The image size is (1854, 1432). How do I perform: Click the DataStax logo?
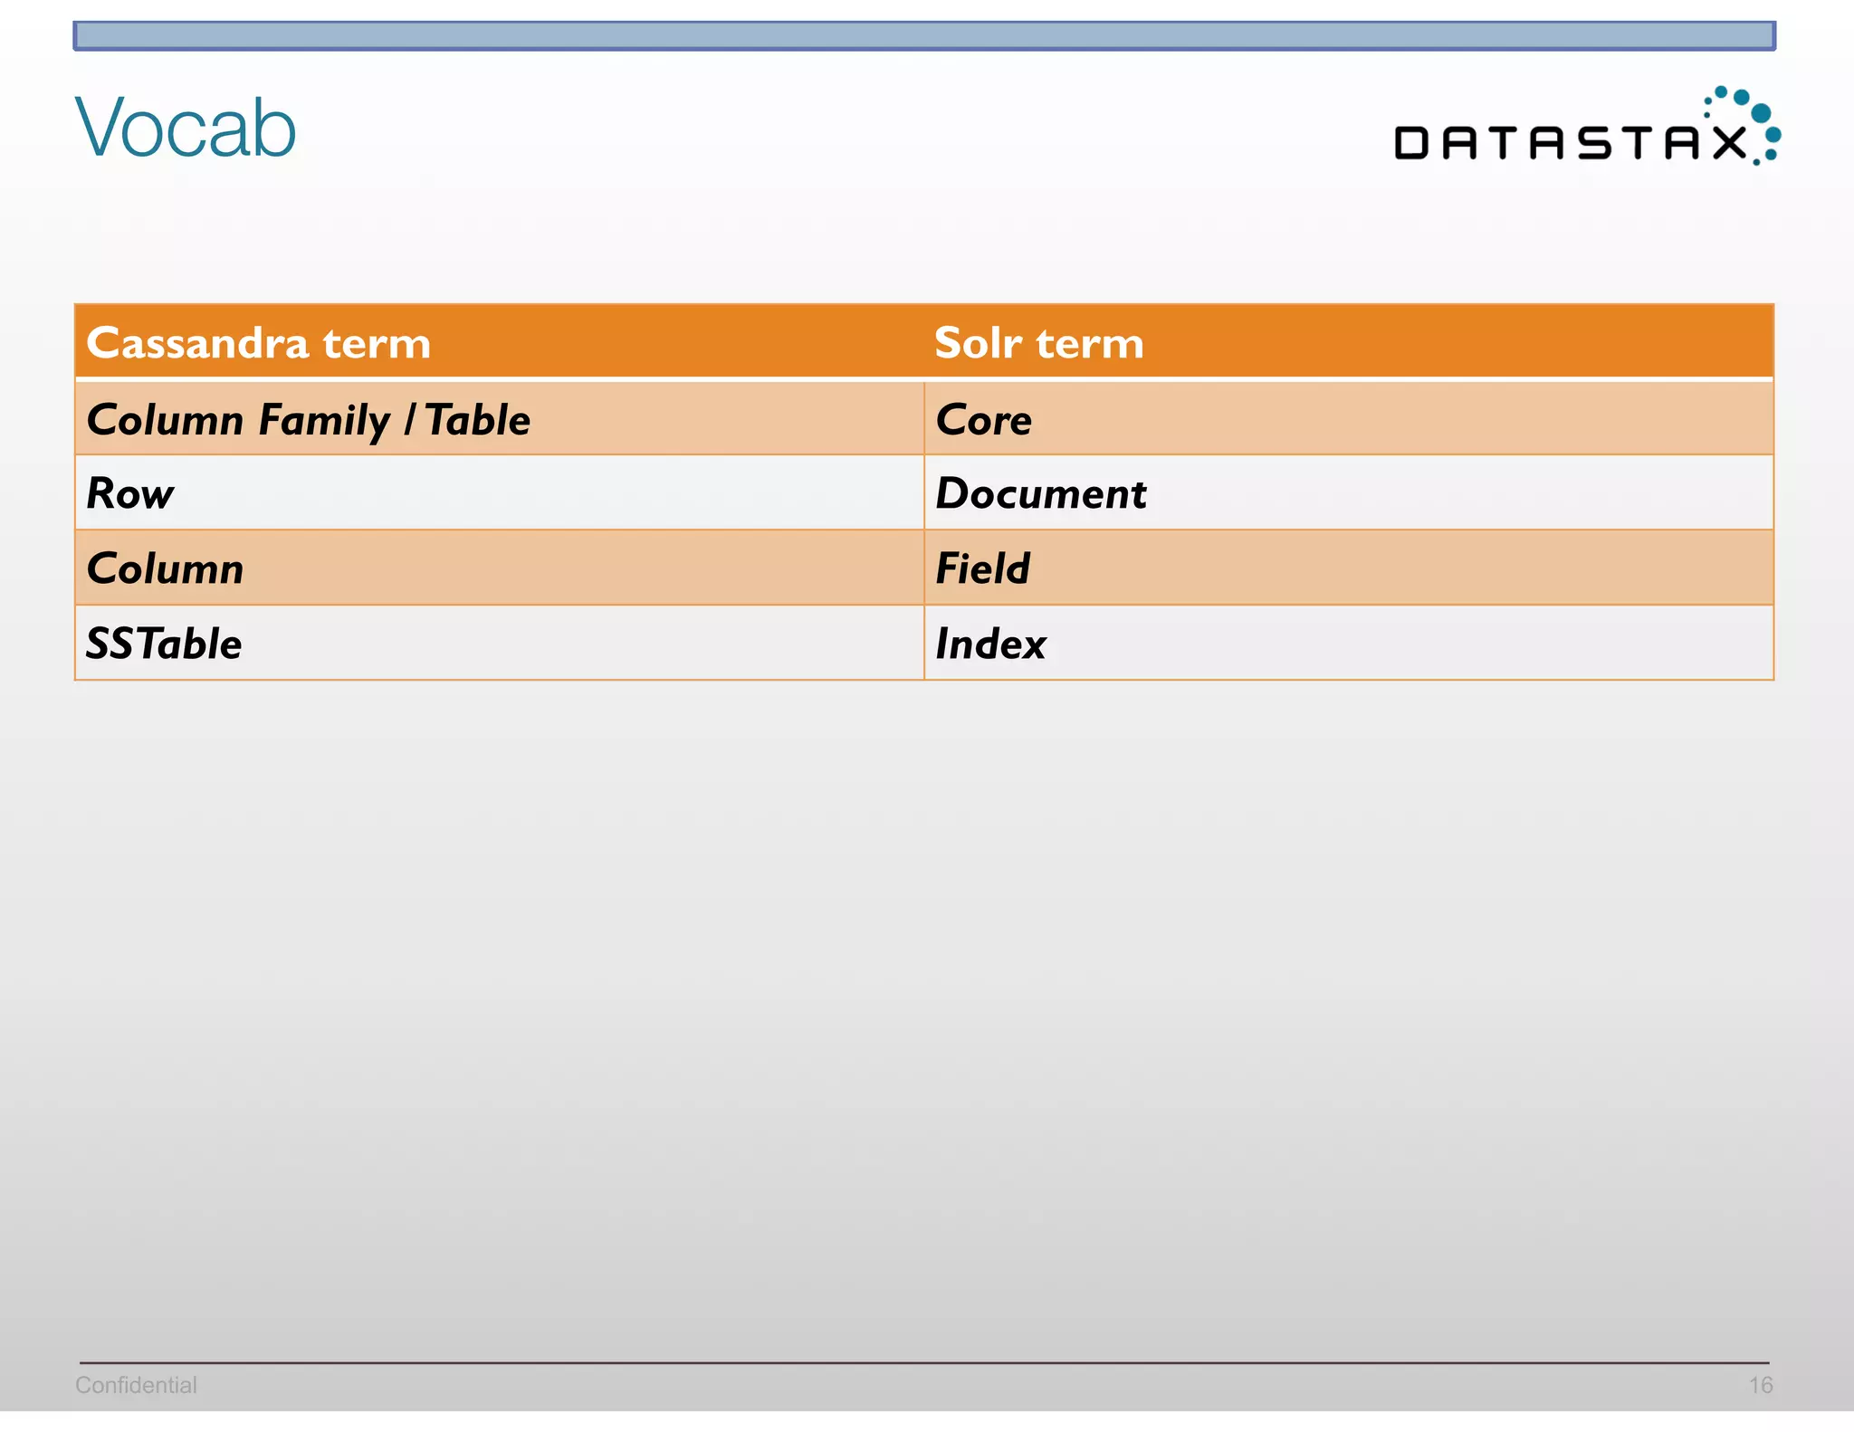coord(1588,127)
